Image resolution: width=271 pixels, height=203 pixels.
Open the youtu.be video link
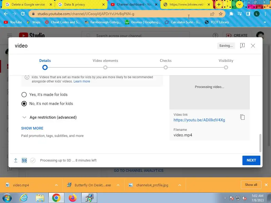click(199, 120)
